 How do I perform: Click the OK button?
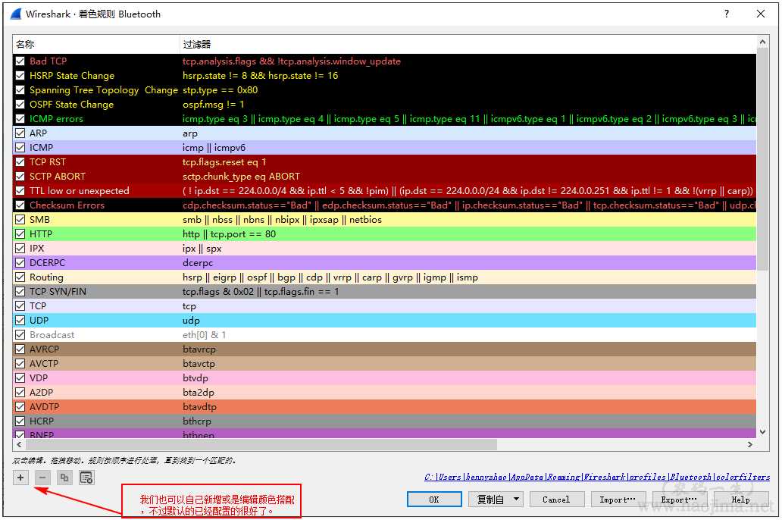[x=434, y=499]
